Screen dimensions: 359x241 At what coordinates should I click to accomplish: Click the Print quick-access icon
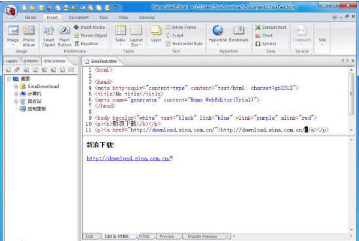coord(66,8)
